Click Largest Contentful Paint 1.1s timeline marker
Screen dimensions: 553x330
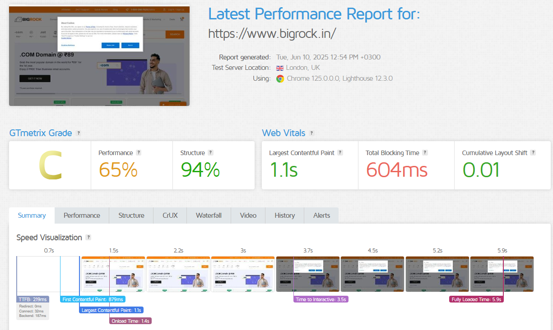(x=112, y=310)
